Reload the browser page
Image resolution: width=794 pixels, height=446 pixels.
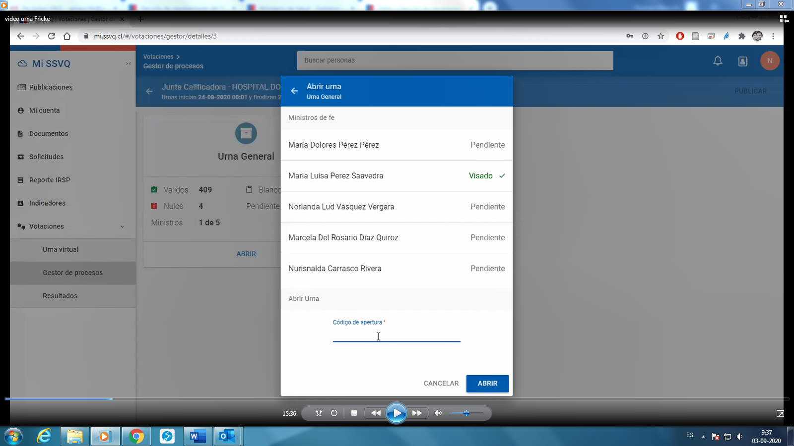point(52,36)
